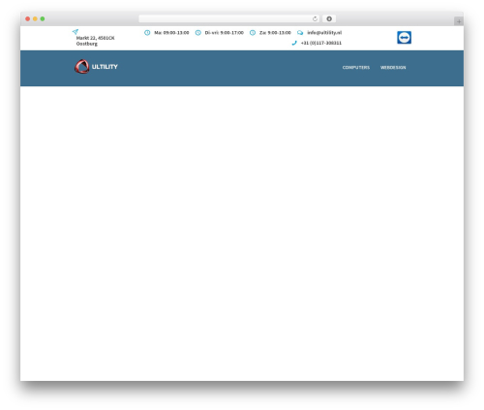Click the green maximize window button
This screenshot has width=484, height=410.
[x=43, y=19]
